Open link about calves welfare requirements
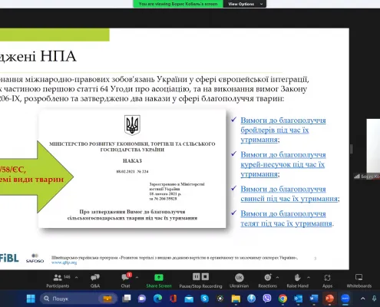Viewport: 380px width, 307px height. tap(287, 219)
